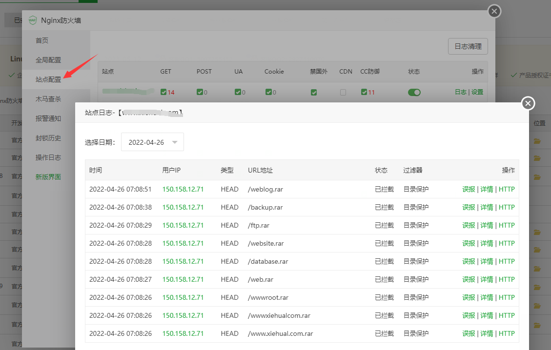Uncheck the Cookie filter checkbox
Image resolution: width=551 pixels, height=350 pixels.
click(x=268, y=92)
